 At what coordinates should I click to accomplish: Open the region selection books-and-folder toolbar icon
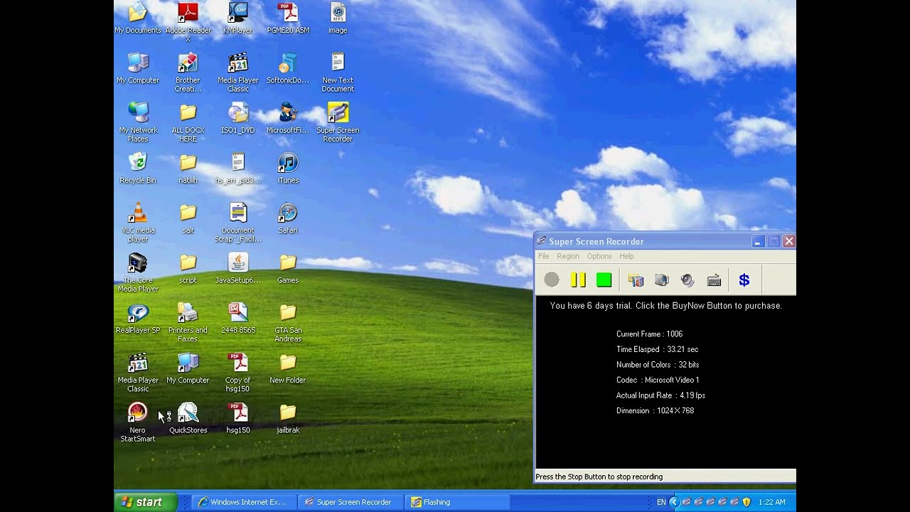[x=636, y=280]
